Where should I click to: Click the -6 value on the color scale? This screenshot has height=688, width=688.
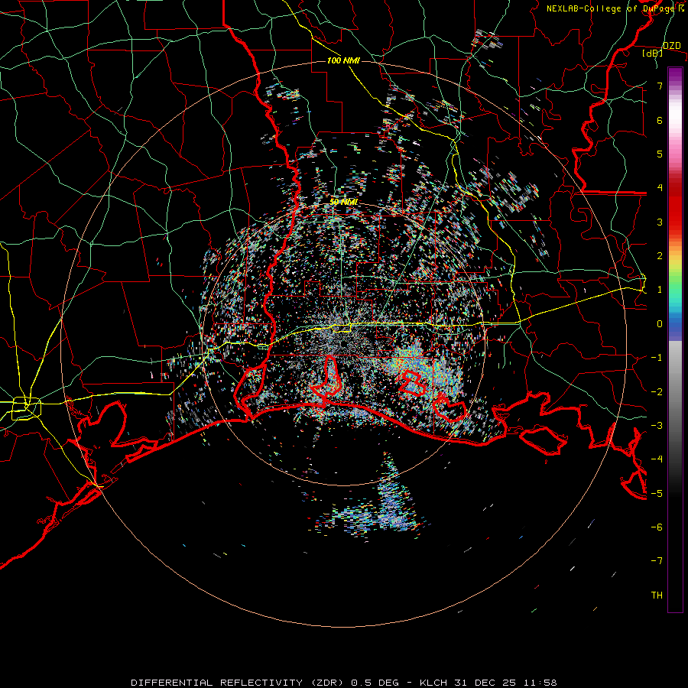click(657, 527)
